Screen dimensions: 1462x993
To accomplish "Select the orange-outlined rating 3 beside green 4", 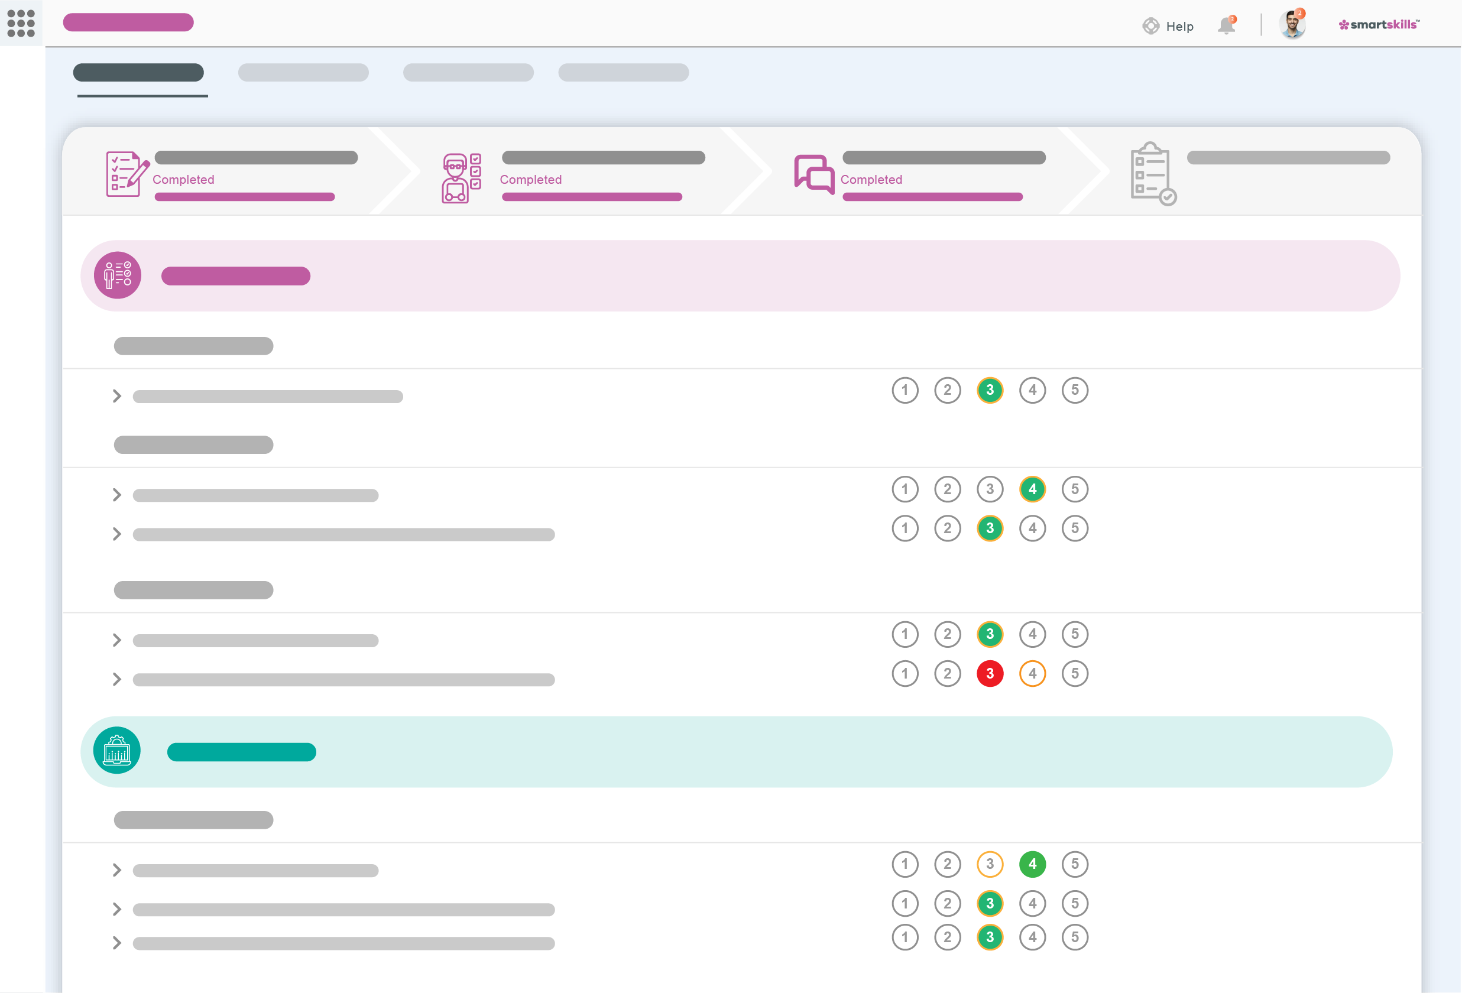I will click(x=990, y=864).
